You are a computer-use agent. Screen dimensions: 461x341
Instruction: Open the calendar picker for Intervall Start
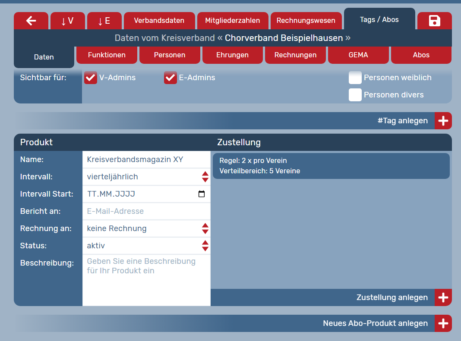(x=202, y=194)
